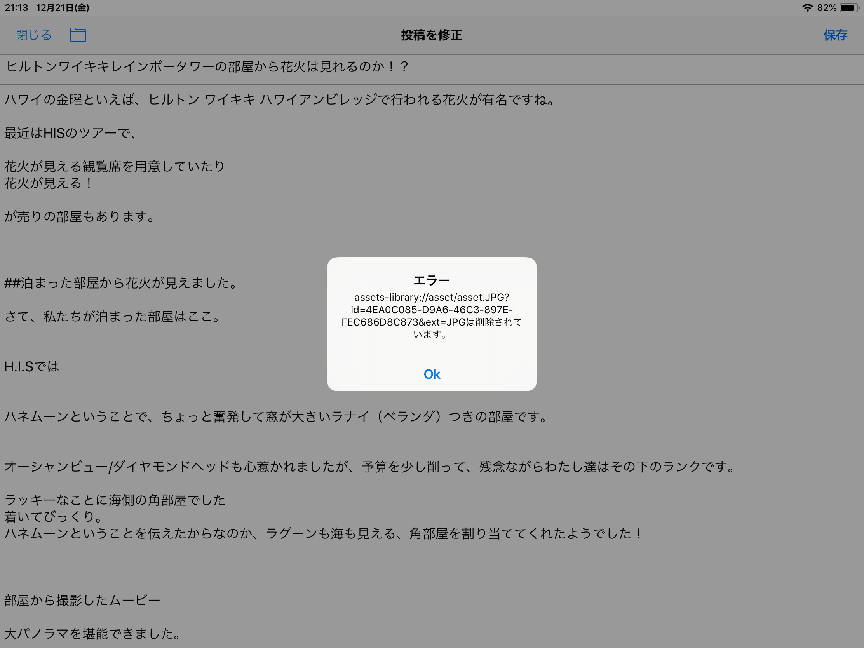Click the assets-library error message text

click(x=432, y=315)
